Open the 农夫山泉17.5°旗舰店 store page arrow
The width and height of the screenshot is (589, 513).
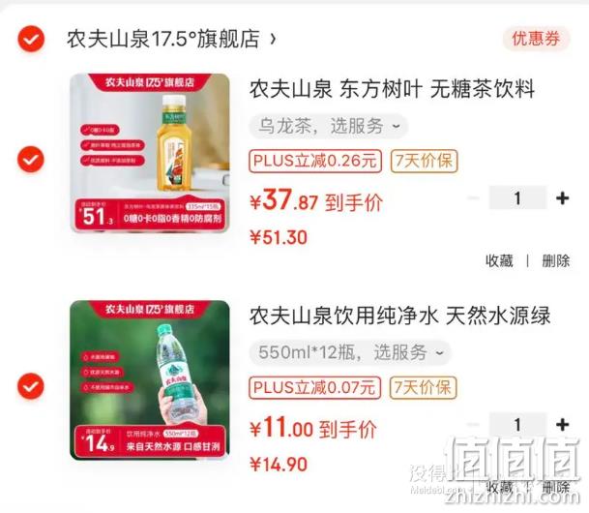click(x=274, y=39)
